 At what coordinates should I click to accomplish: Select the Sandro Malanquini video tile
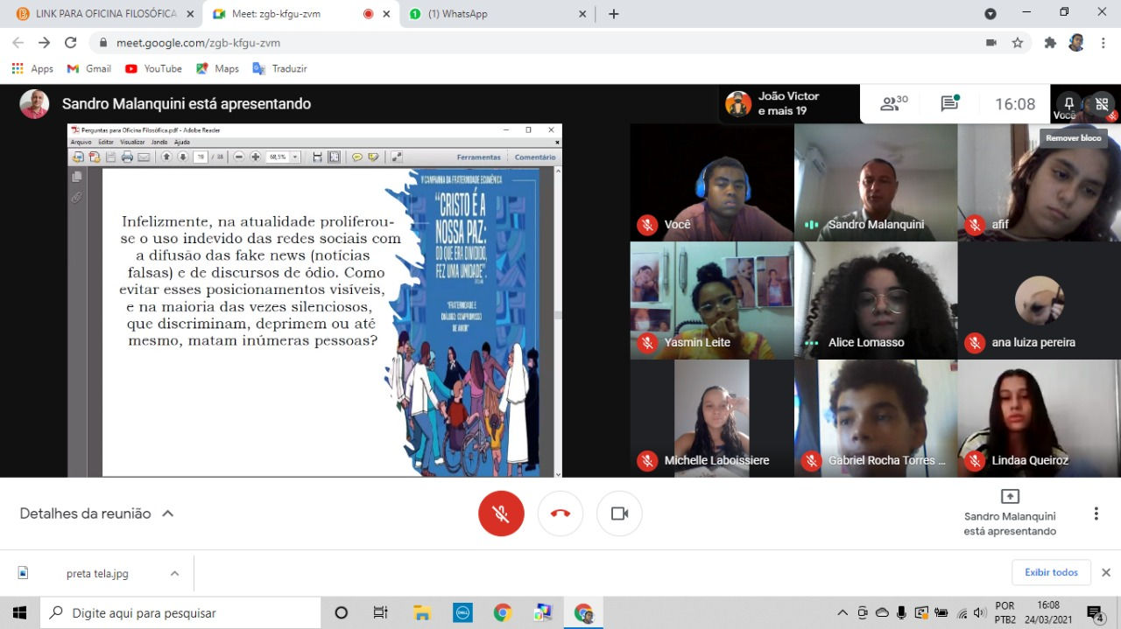pyautogui.click(x=875, y=182)
